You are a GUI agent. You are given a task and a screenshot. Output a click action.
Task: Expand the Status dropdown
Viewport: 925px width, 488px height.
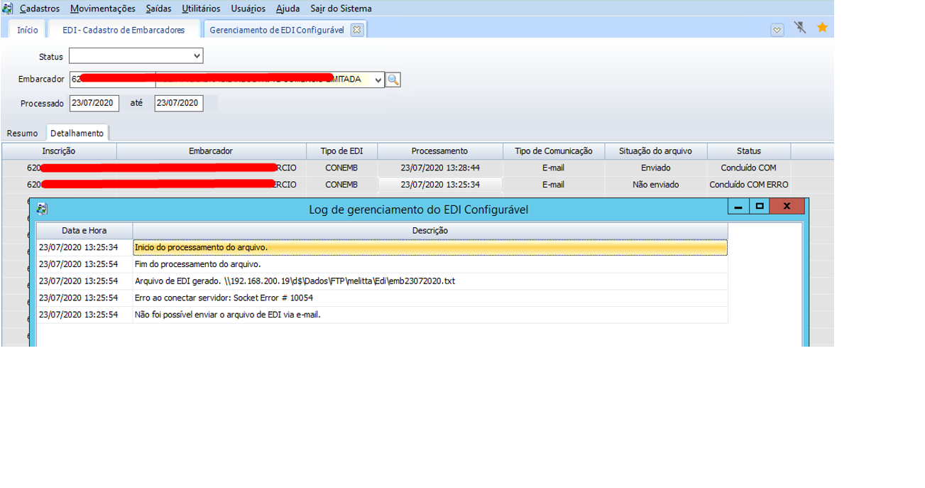click(x=197, y=56)
